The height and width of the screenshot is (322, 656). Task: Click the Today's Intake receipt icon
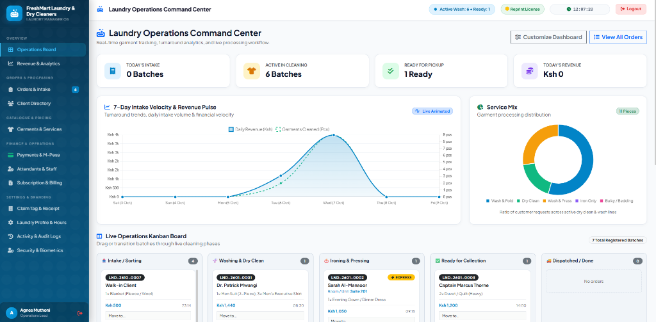[x=113, y=71]
